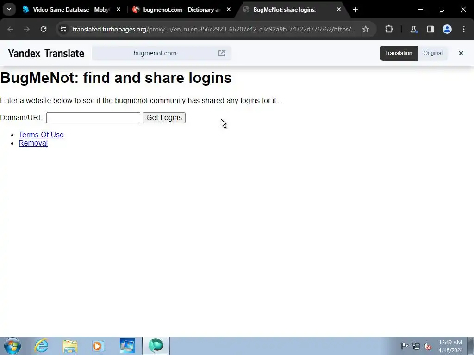Screen dimensions: 474x355
Task: Click the Show desktop strip
Action: point(471,346)
